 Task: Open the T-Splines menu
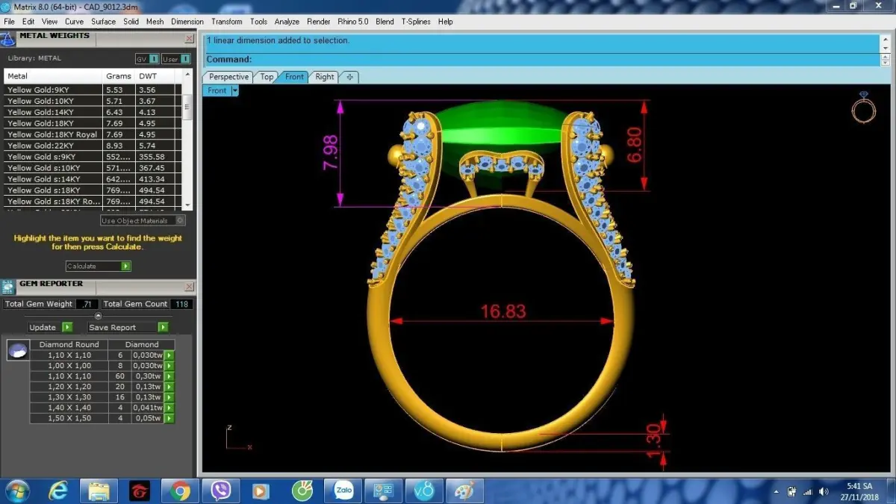tap(416, 22)
